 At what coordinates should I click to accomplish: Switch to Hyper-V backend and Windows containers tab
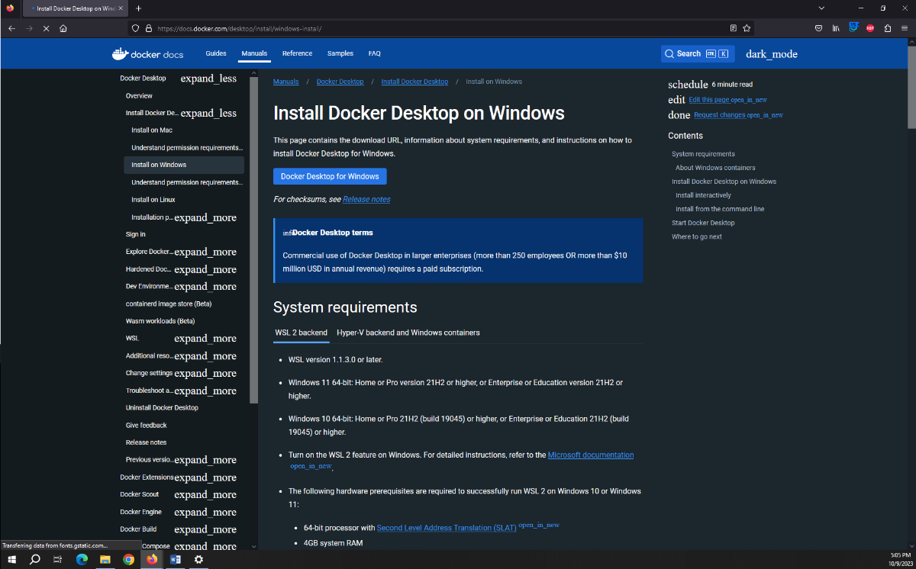pyautogui.click(x=408, y=333)
